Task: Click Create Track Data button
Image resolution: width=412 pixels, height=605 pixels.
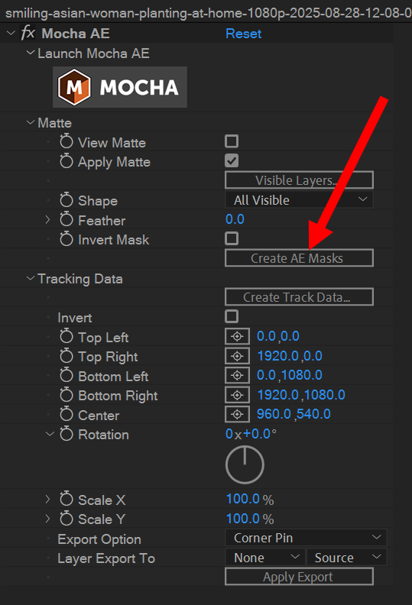Action: tap(299, 296)
